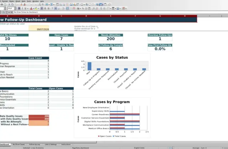This screenshot has height=149, width=228.
Task: Click the Sort Descending icon
Action: click(x=64, y=5)
